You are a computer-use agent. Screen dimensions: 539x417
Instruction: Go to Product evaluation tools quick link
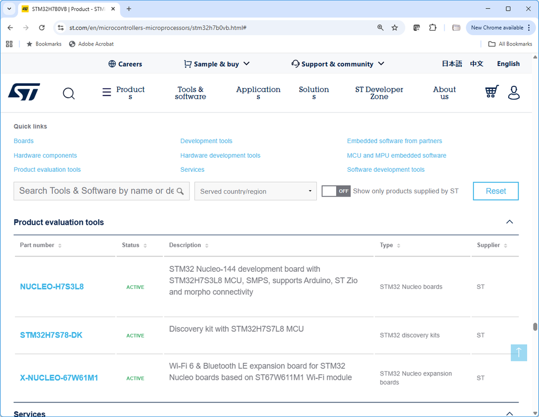point(47,170)
